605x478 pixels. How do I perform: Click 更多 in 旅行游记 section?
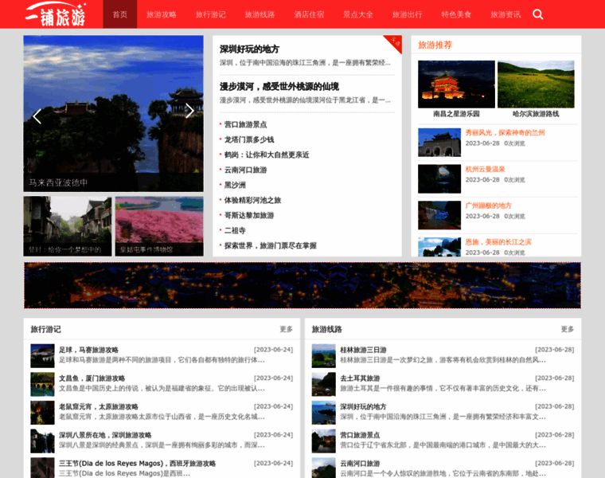pyautogui.click(x=287, y=329)
